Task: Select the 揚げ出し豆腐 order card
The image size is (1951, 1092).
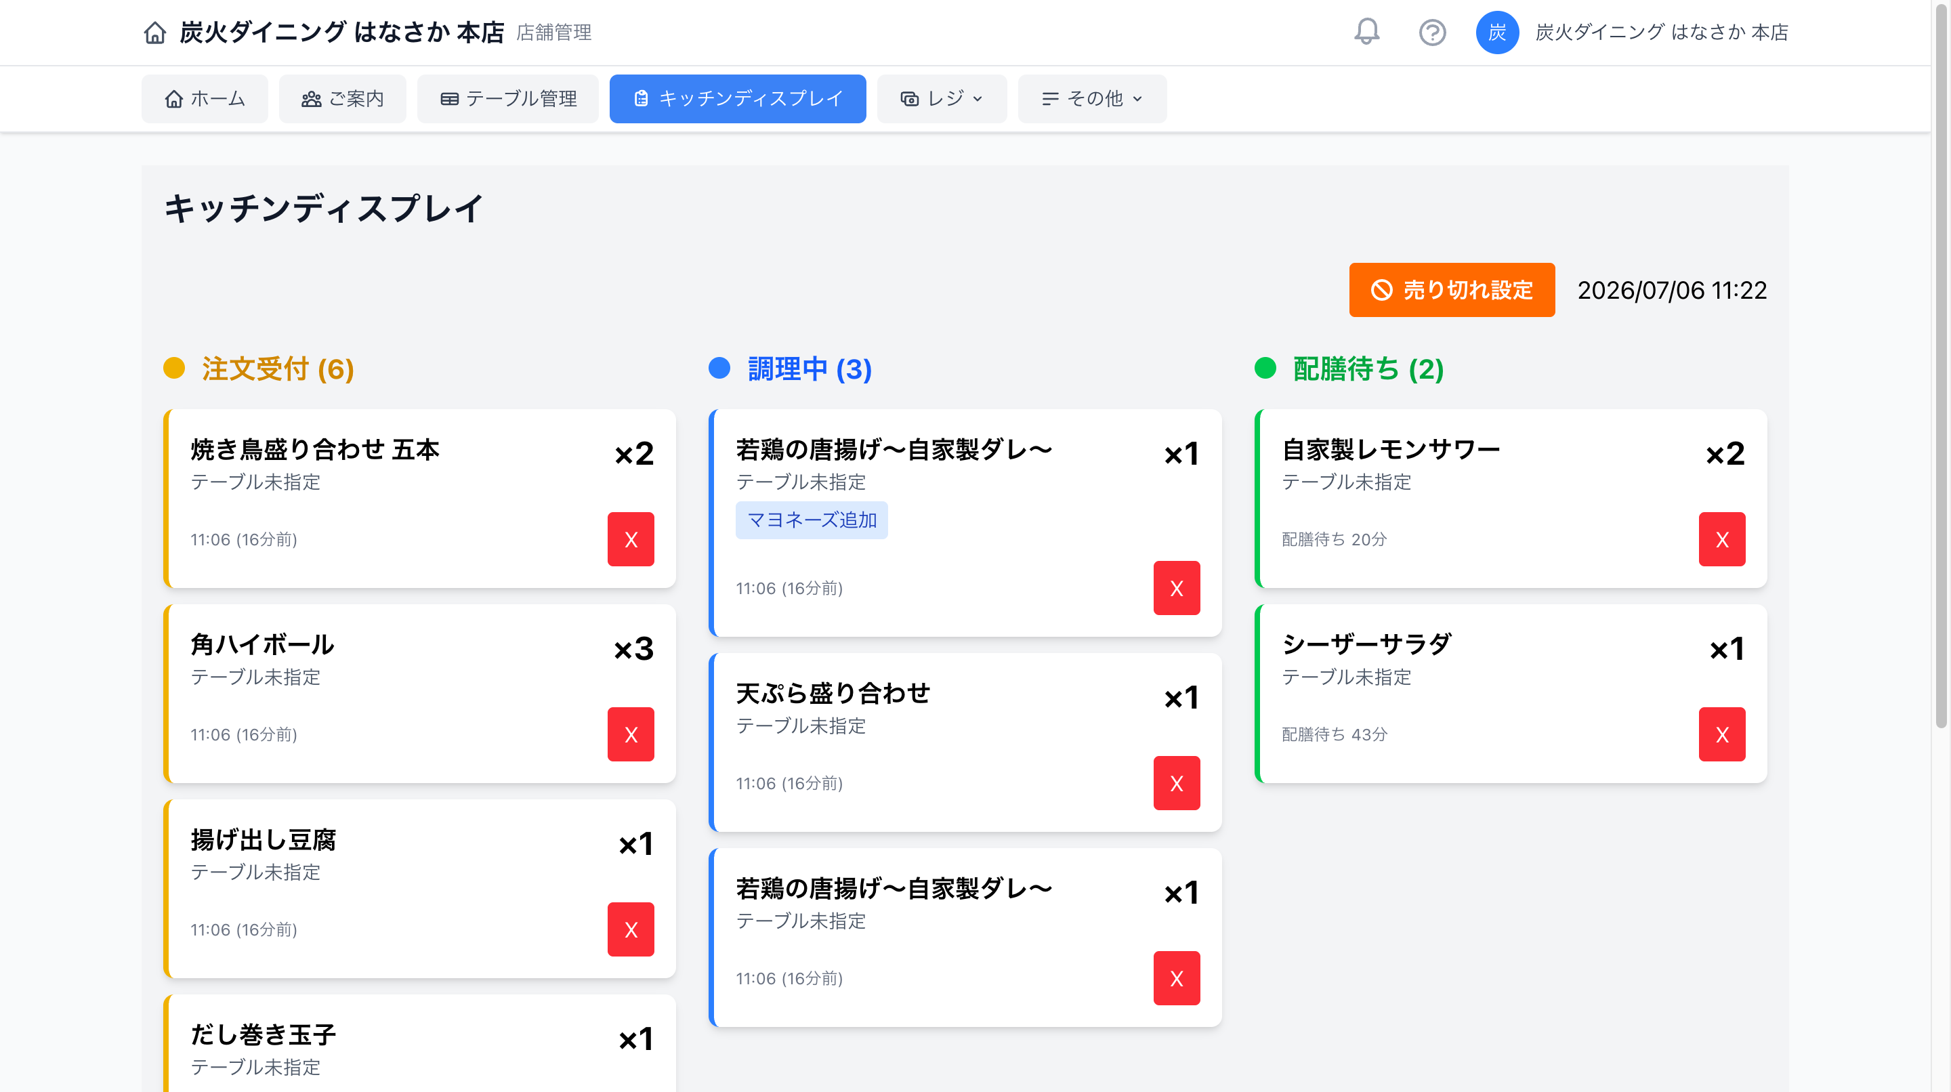Action: [419, 888]
